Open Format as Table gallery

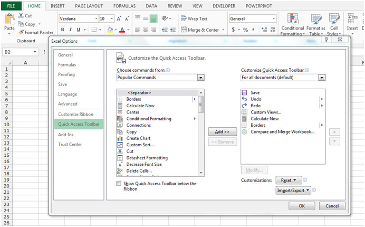[316, 24]
